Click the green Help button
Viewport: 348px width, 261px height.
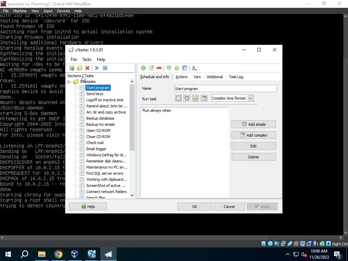[88, 207]
